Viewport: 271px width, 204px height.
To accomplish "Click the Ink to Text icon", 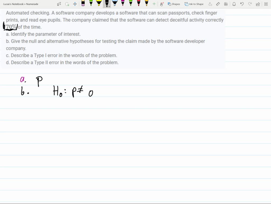I will tap(210, 4).
